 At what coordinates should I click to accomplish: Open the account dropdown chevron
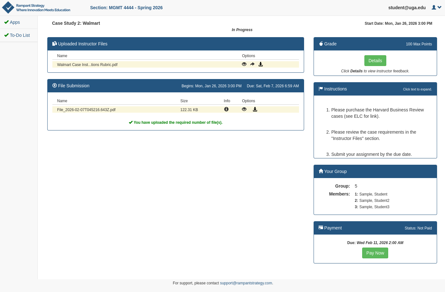point(439,7)
